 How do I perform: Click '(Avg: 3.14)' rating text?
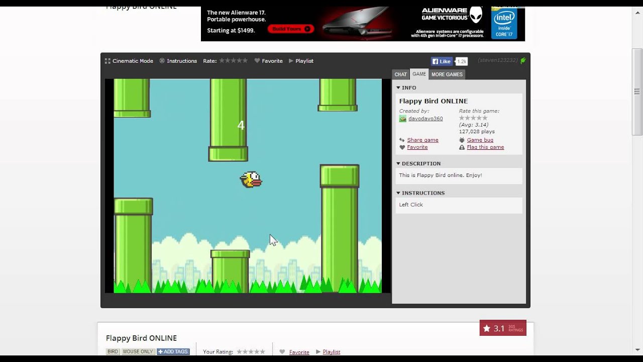pos(473,125)
